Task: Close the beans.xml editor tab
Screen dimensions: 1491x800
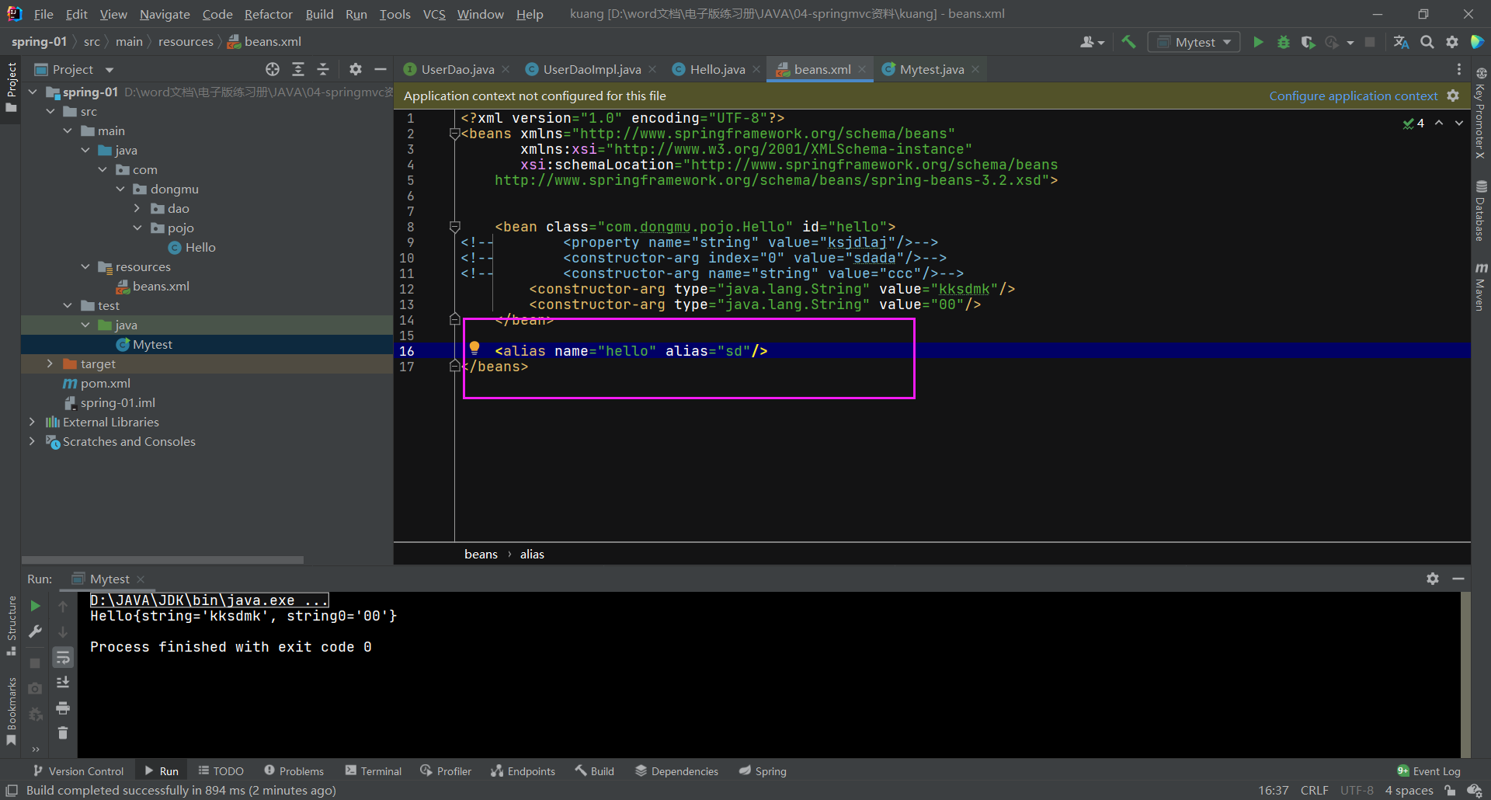Action: pos(862,69)
